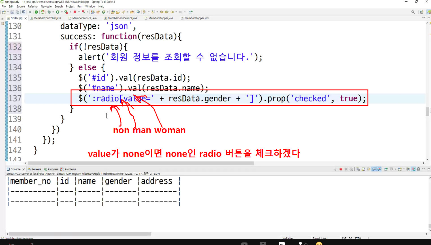
Task: Click the Console settings gear icon
Action: [418, 169]
